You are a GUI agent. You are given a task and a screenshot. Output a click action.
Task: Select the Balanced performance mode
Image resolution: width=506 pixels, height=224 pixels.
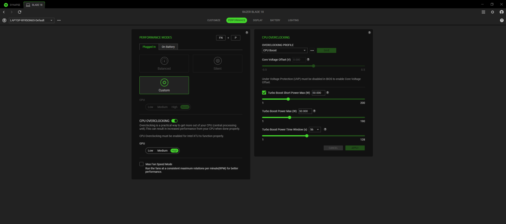coord(164,64)
